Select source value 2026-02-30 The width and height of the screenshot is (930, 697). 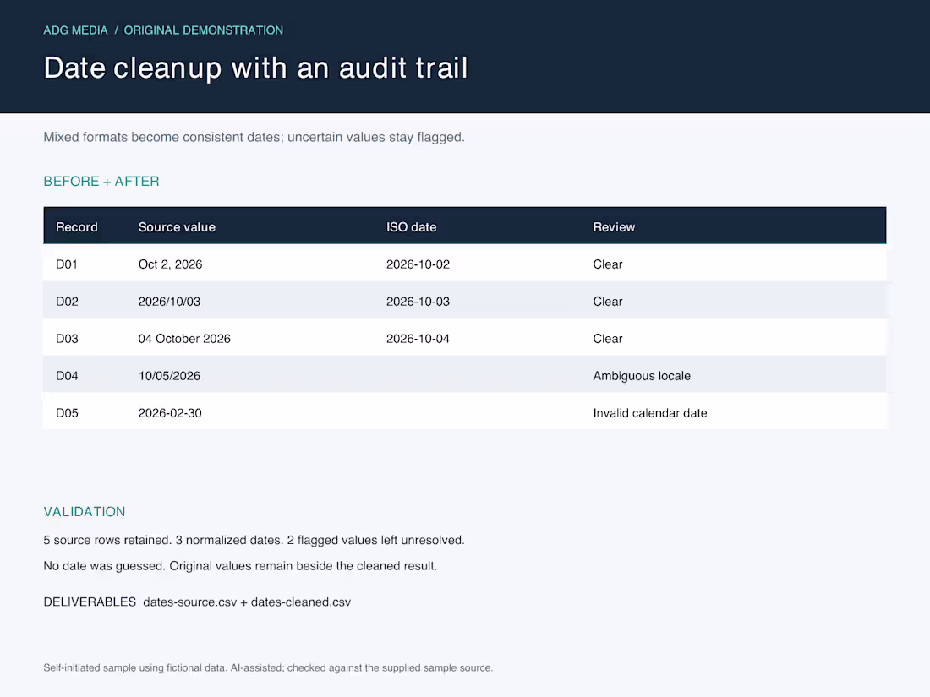[170, 413]
